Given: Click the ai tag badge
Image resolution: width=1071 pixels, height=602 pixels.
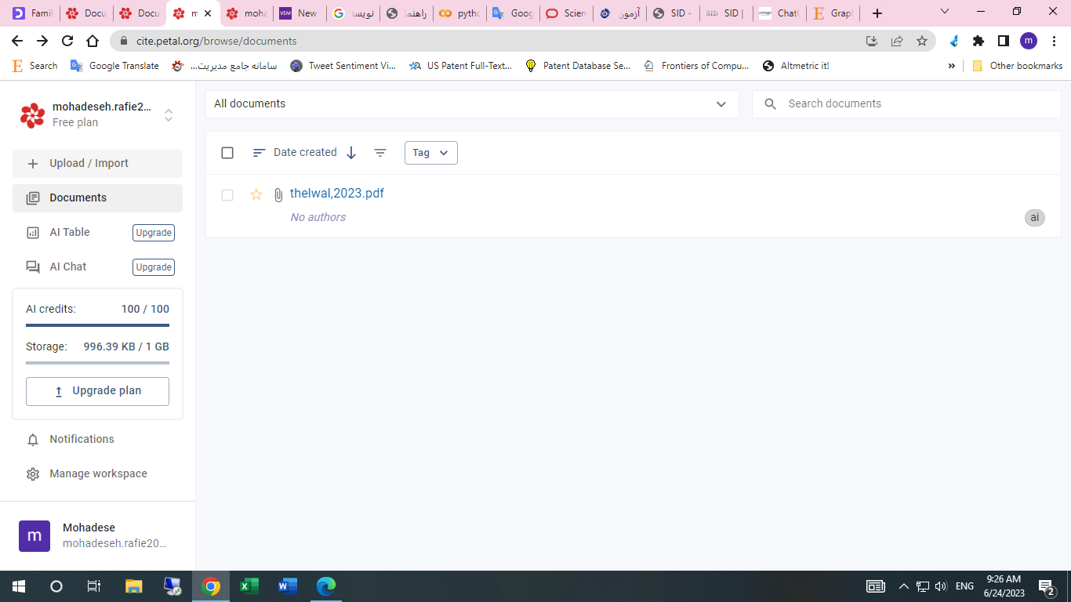Looking at the screenshot, I should [1035, 218].
